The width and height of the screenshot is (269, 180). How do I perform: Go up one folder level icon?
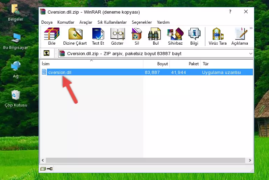(47, 53)
